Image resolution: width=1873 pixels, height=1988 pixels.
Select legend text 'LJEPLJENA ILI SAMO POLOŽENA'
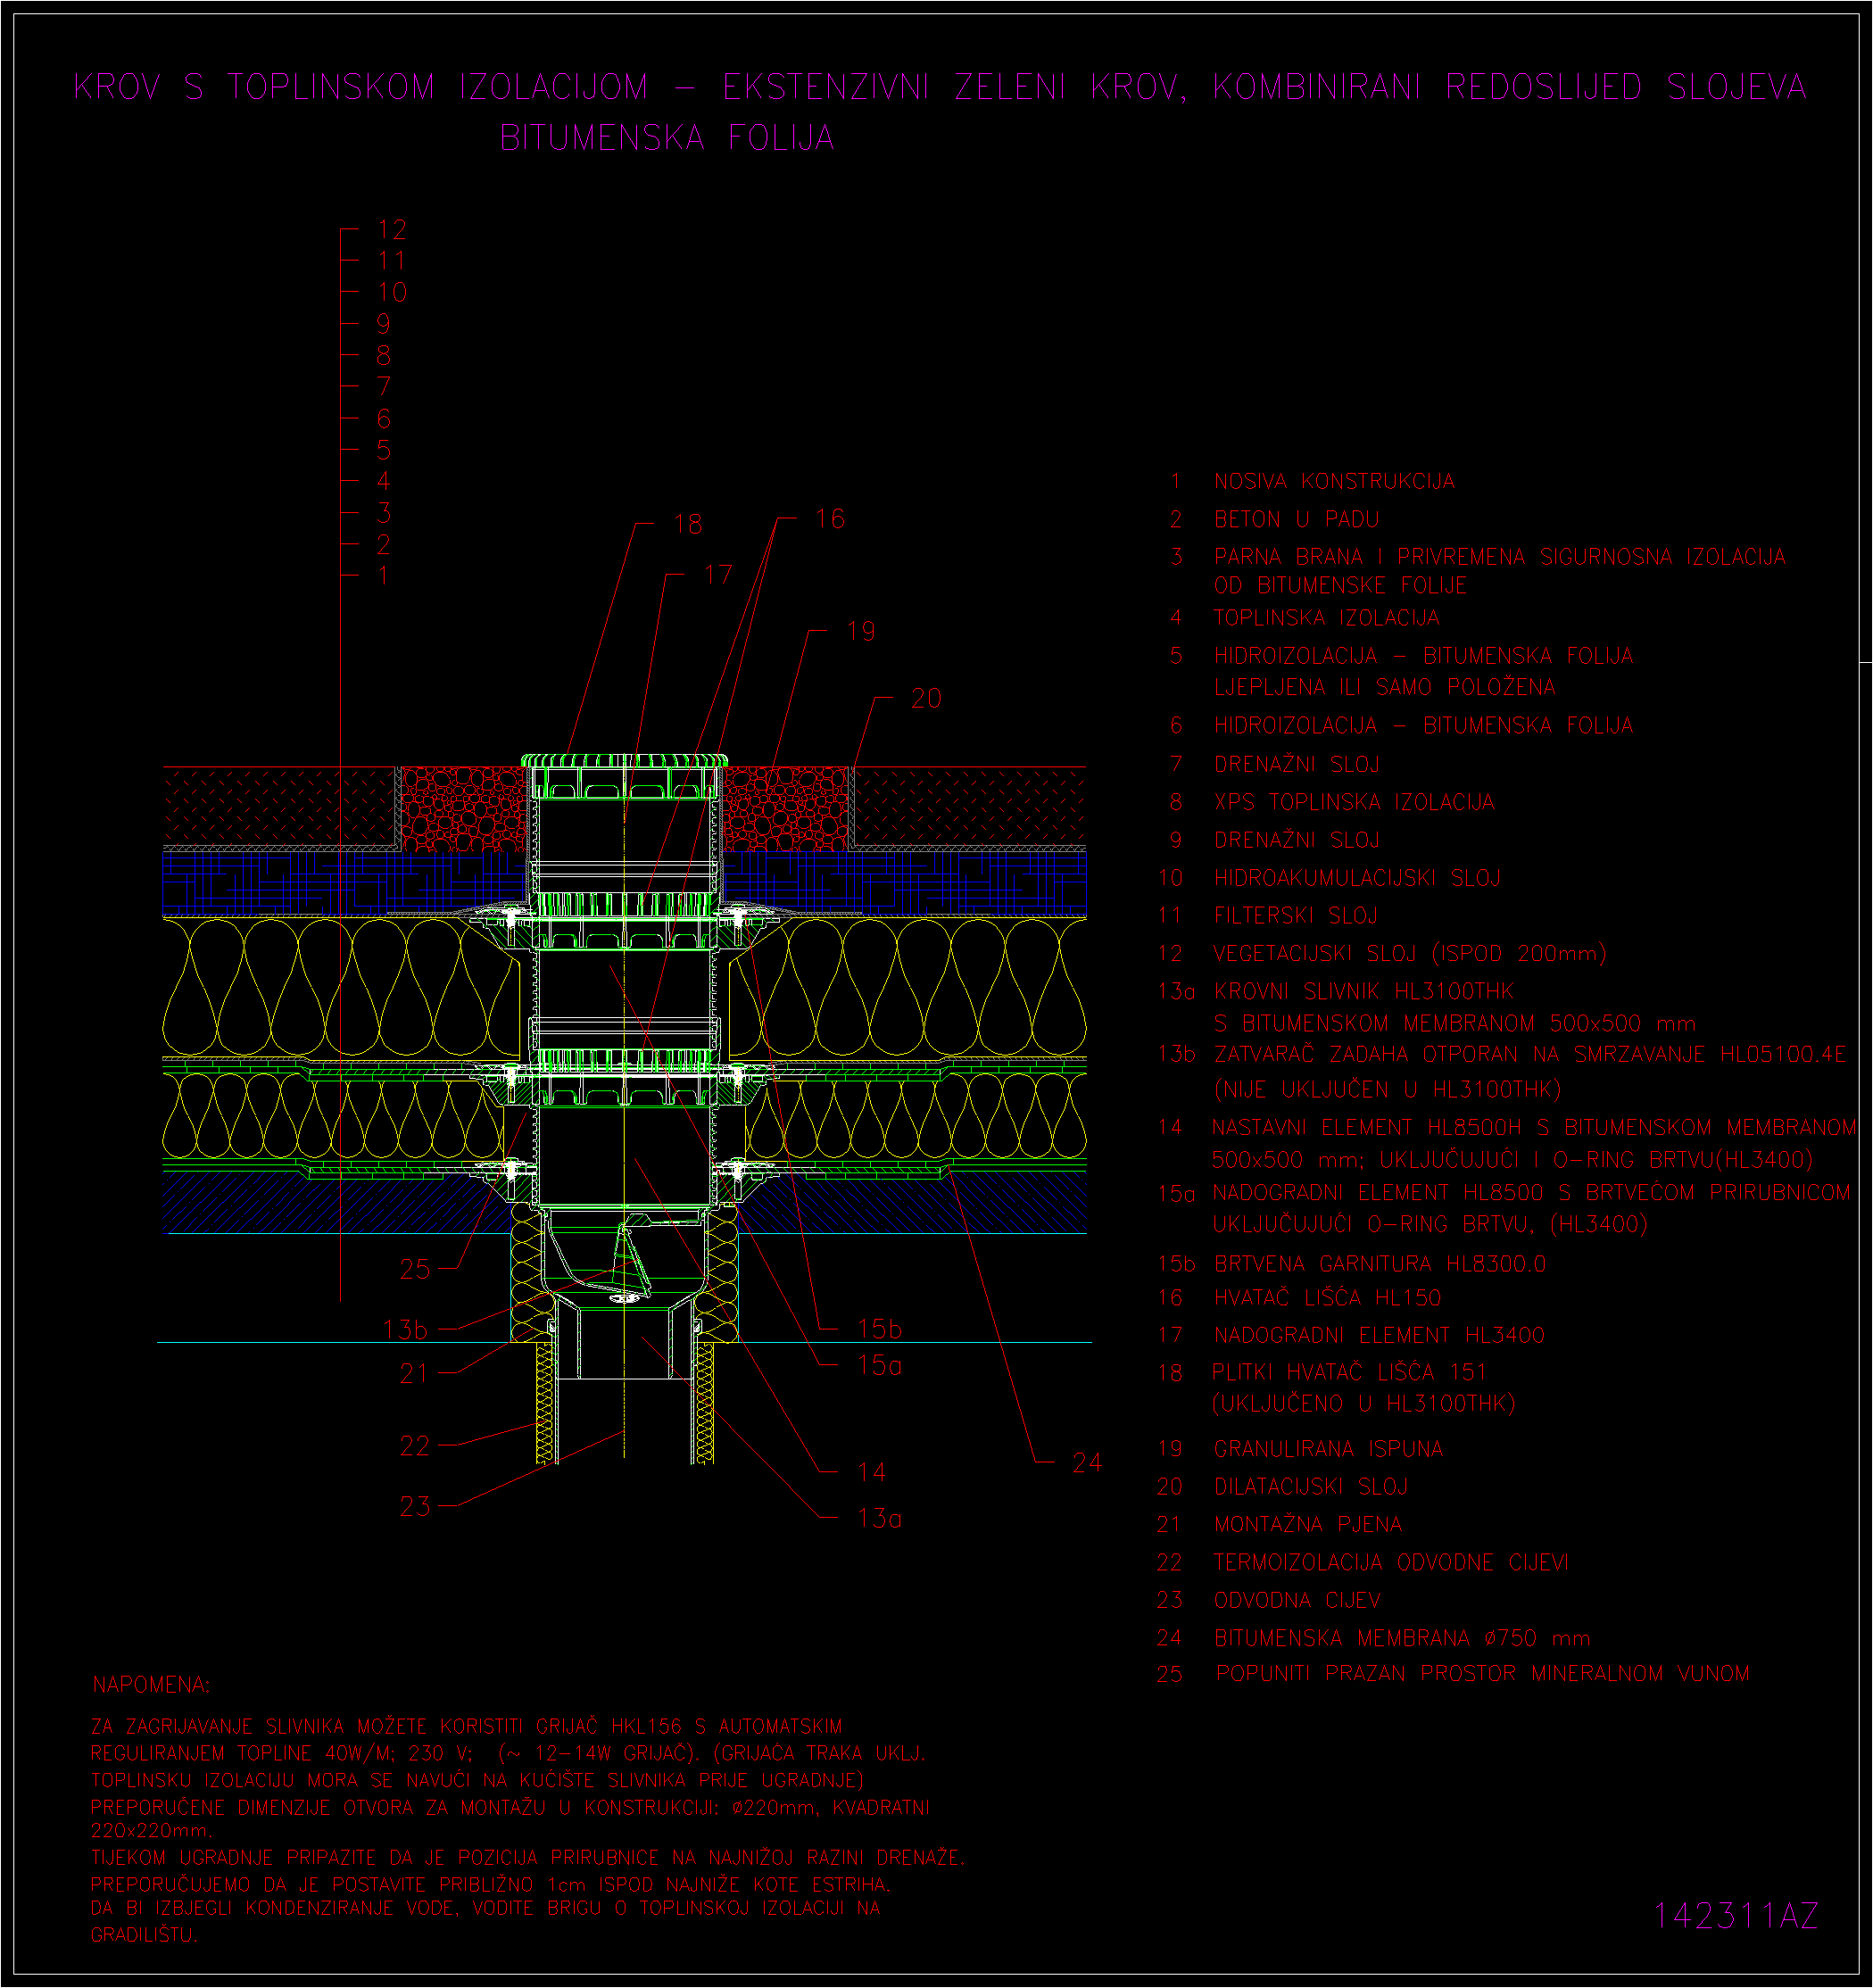pyautogui.click(x=1385, y=687)
